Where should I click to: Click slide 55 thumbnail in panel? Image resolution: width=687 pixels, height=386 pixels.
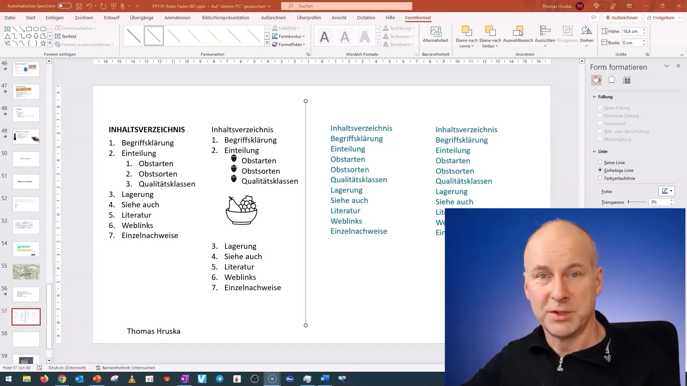[26, 271]
